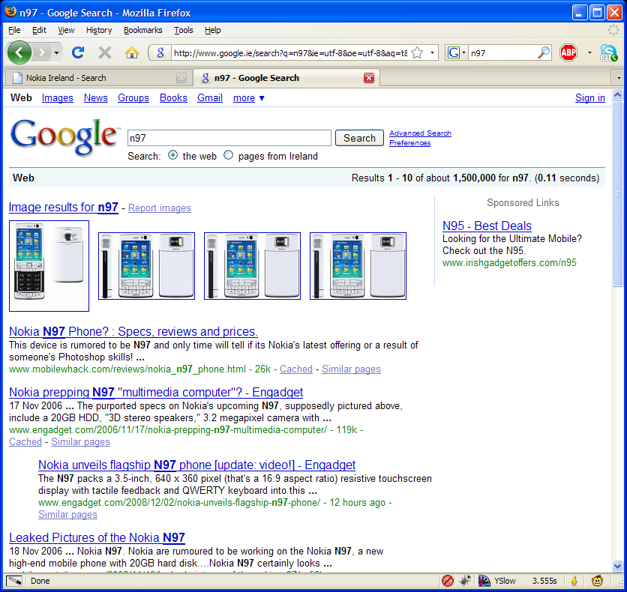Viewport: 627px width, 592px height.
Task: Open the Gmail link
Action: point(210,98)
